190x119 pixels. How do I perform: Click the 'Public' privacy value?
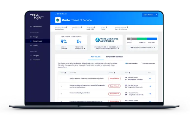(x=103, y=29)
